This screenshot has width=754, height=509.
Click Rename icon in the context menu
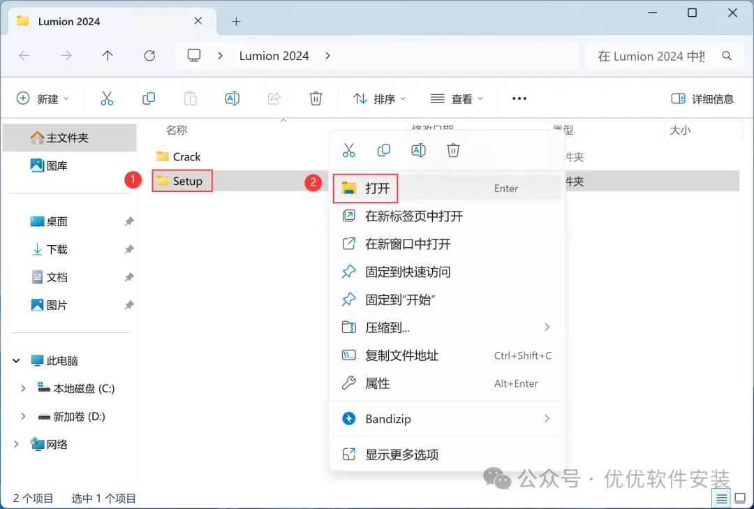click(x=418, y=150)
